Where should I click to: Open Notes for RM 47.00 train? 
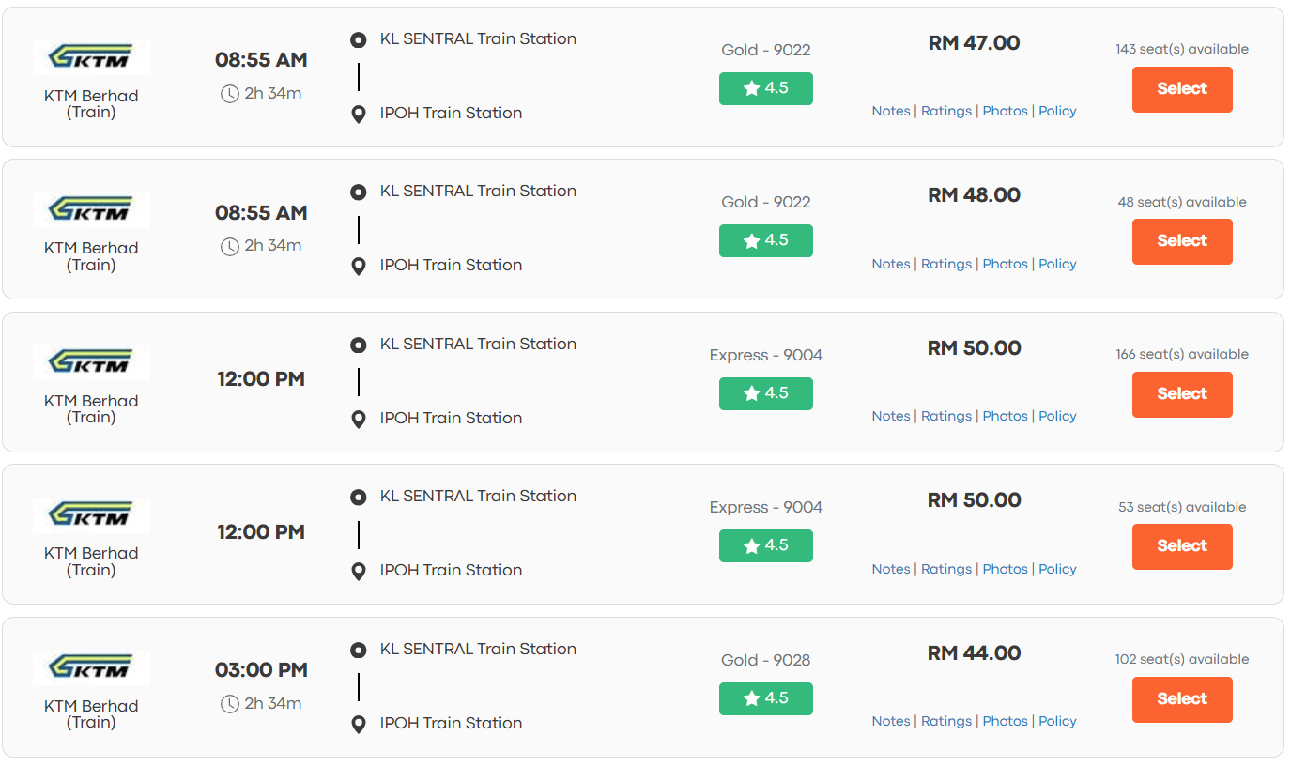891,111
